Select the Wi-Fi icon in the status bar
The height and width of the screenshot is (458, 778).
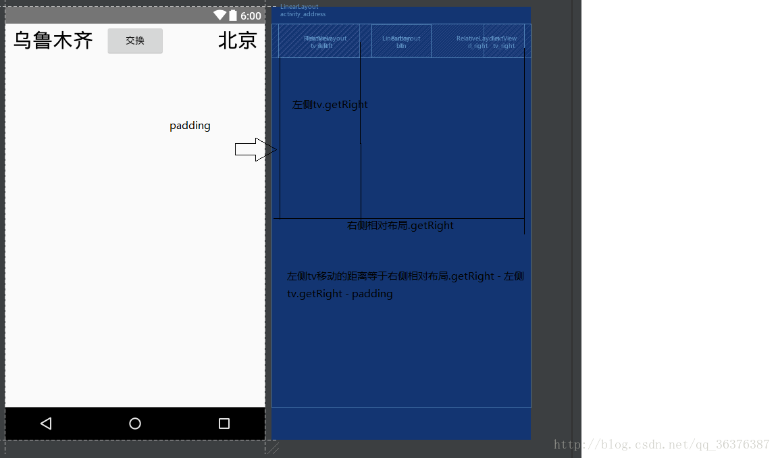tap(219, 14)
